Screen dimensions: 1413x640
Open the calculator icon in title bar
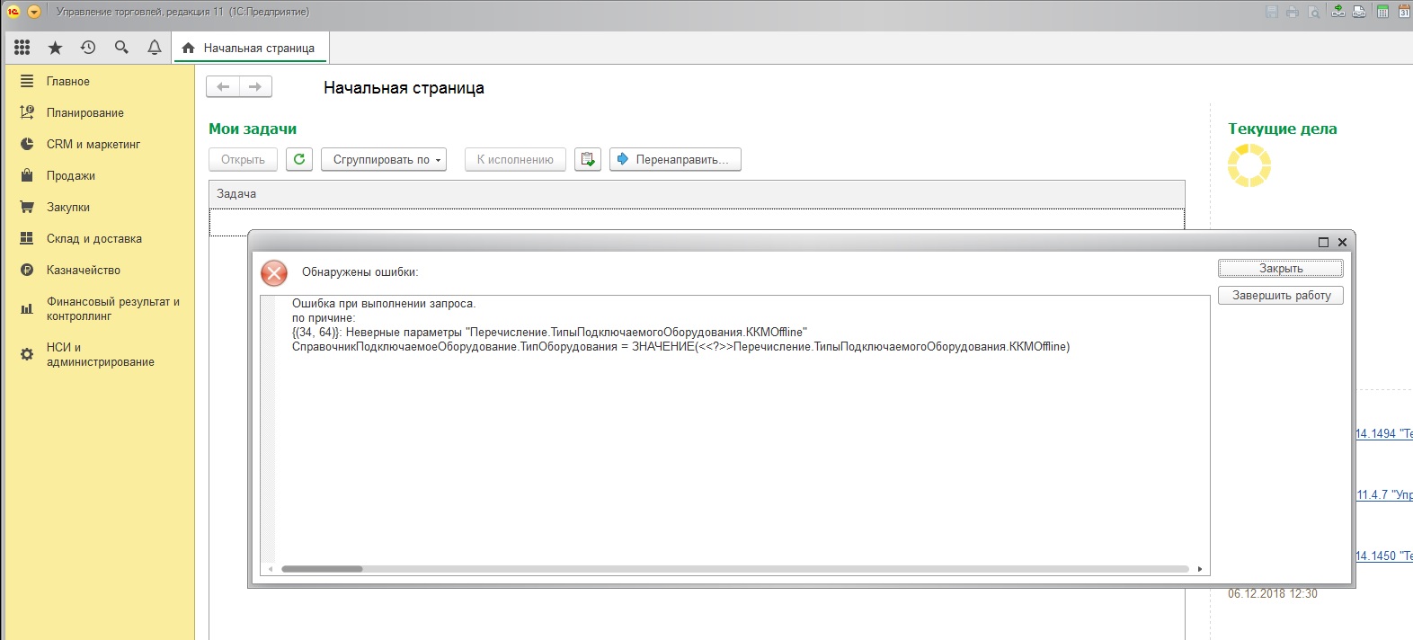(1382, 12)
